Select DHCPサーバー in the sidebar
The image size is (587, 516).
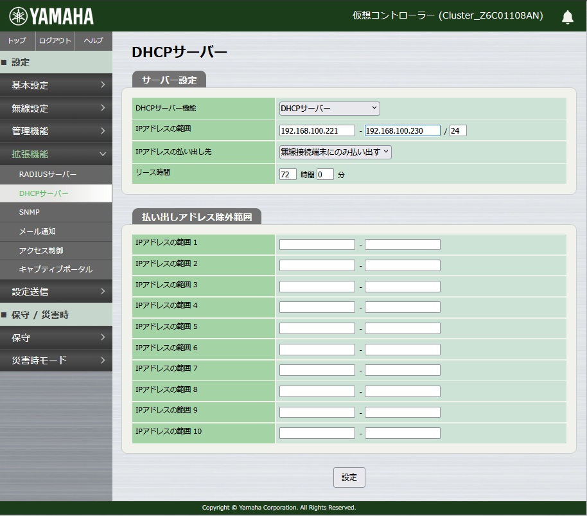point(56,193)
